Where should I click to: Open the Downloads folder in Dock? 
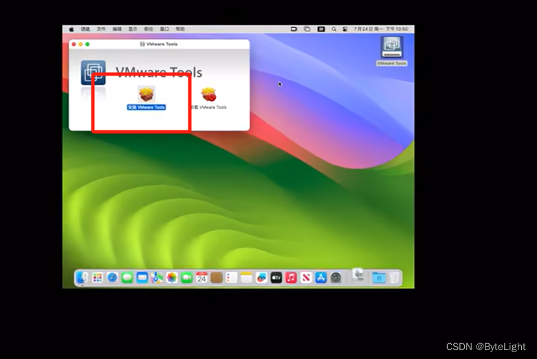(x=379, y=277)
